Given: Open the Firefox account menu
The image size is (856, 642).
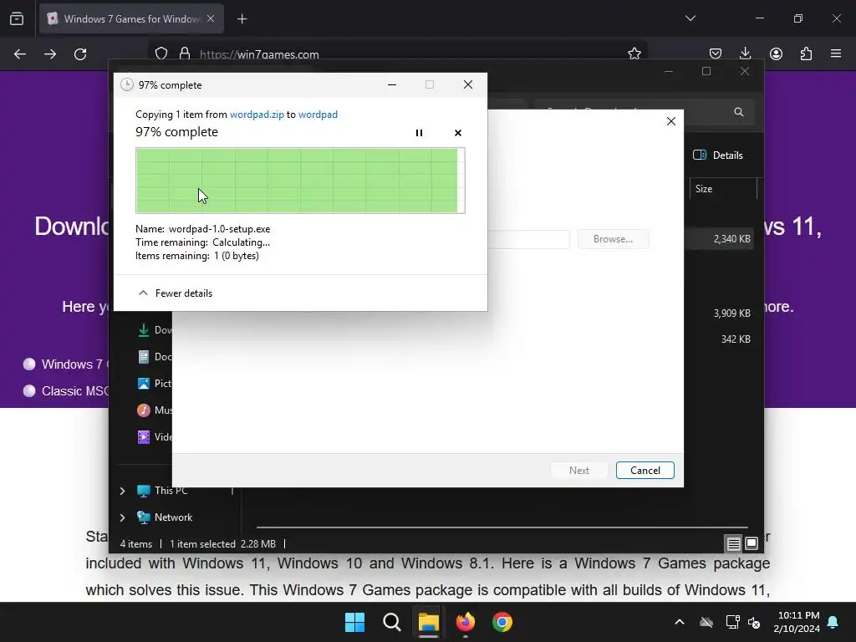Looking at the screenshot, I should (776, 53).
